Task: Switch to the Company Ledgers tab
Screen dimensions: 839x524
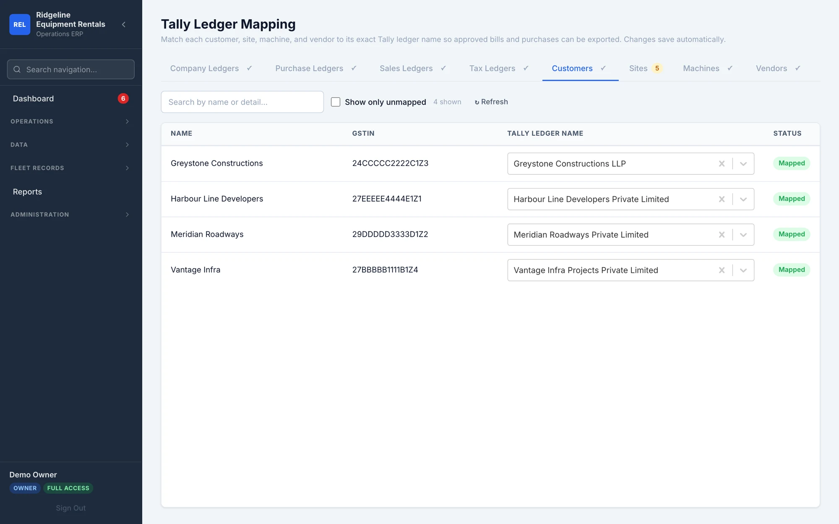Action: (211, 68)
